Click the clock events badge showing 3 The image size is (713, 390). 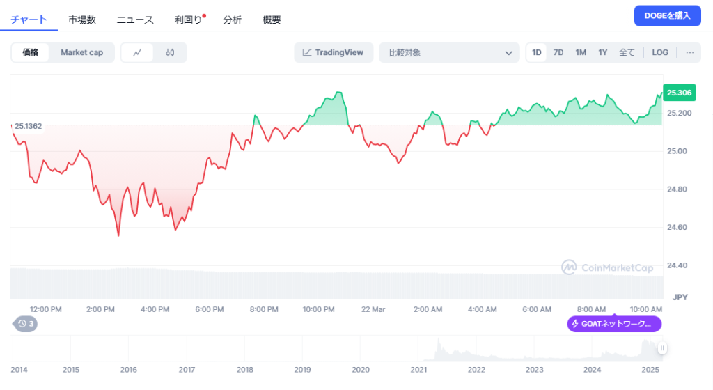coord(26,323)
